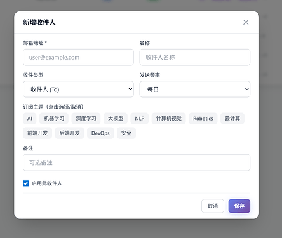Select the 云计算 topic tag
282x238 pixels.
pyautogui.click(x=232, y=119)
